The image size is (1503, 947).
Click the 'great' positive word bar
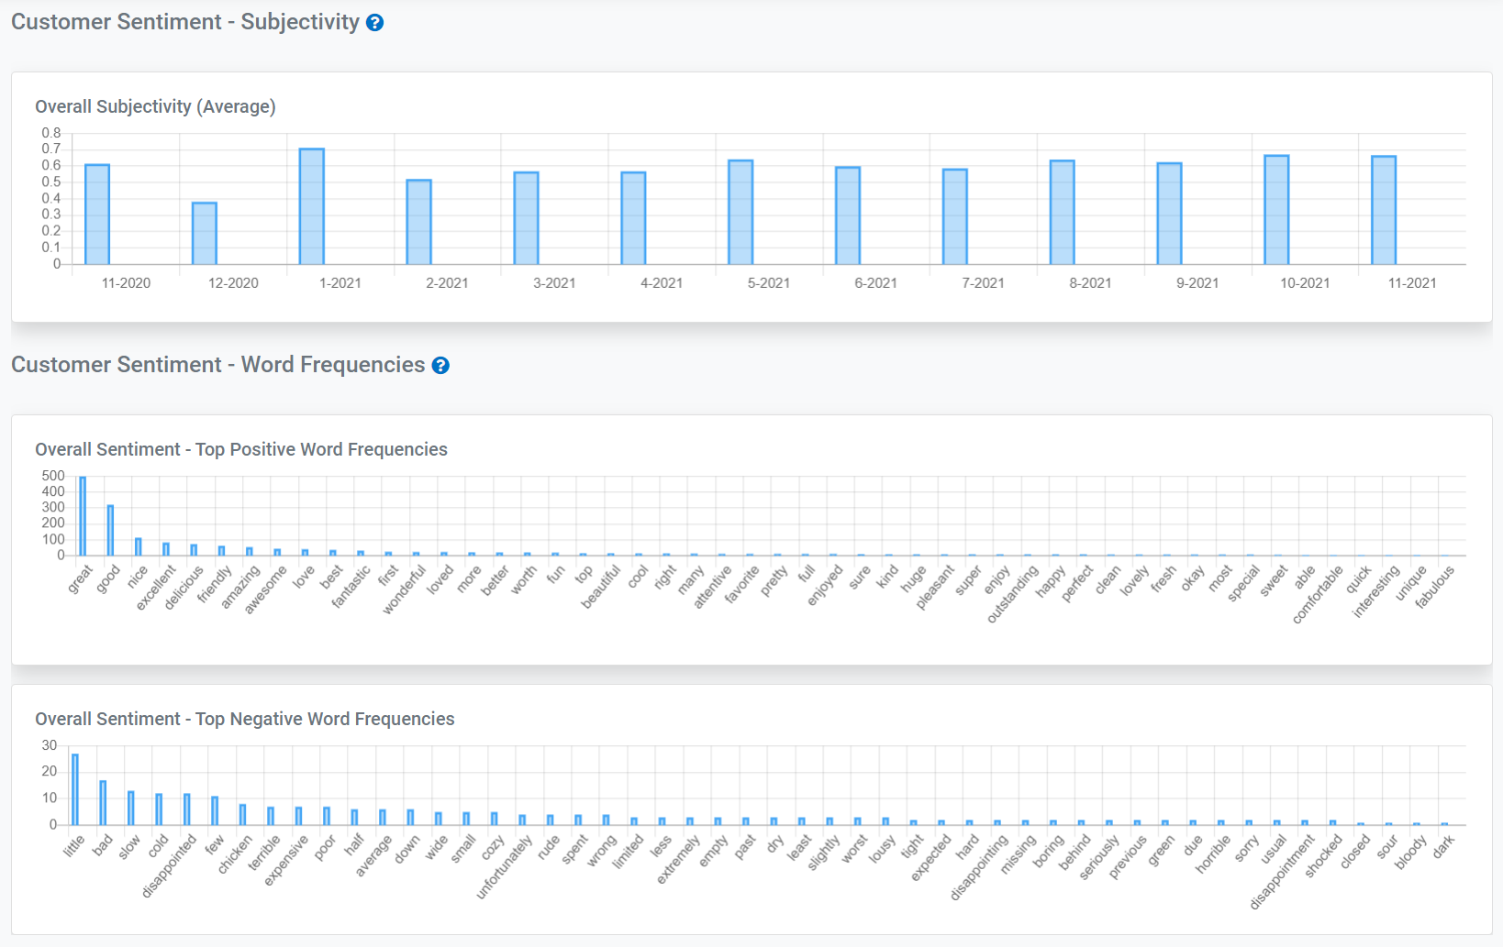[x=83, y=516]
